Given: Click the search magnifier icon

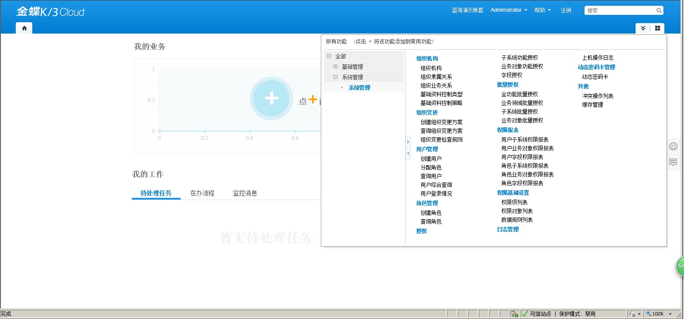Looking at the screenshot, I should [659, 10].
